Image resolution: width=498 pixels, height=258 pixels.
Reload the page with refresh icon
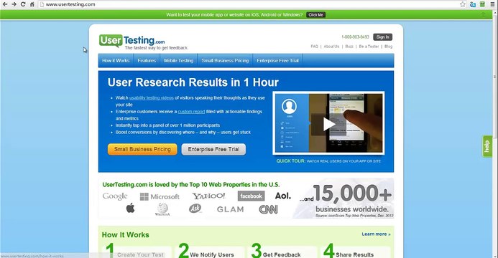[23, 4]
